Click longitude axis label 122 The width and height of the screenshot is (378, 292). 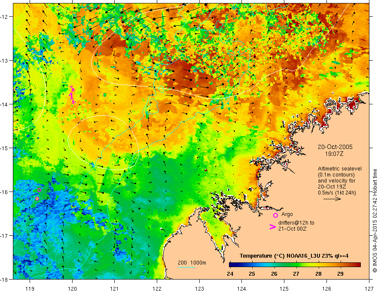point(157,289)
